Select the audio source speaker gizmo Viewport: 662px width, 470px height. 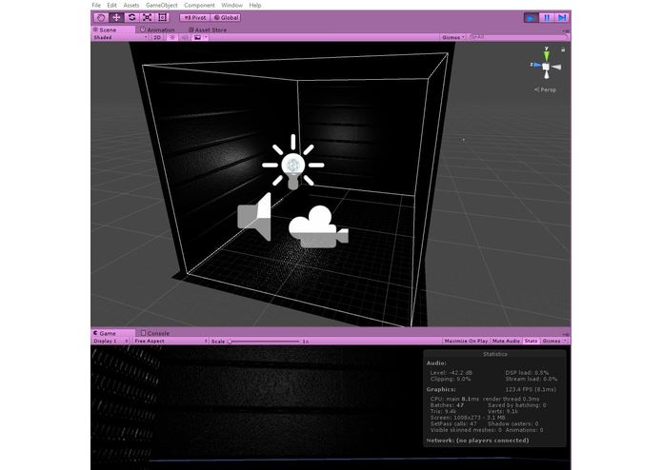pos(254,217)
